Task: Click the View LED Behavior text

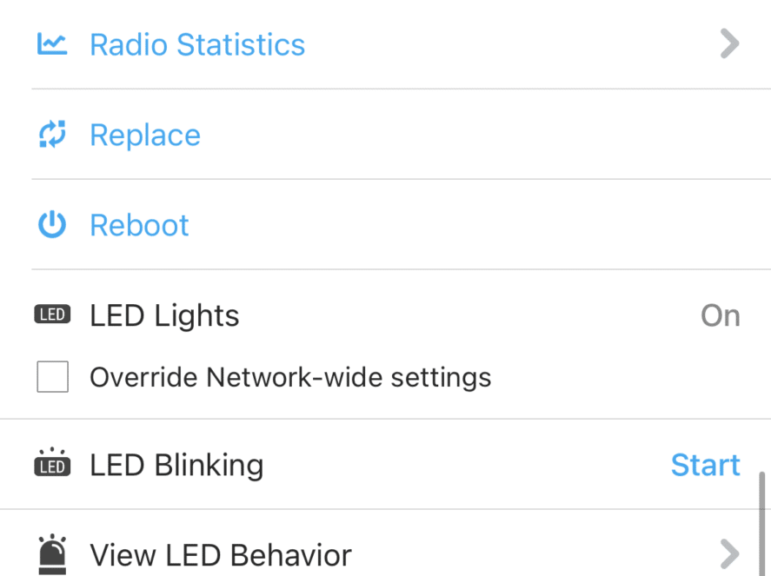Action: click(221, 555)
